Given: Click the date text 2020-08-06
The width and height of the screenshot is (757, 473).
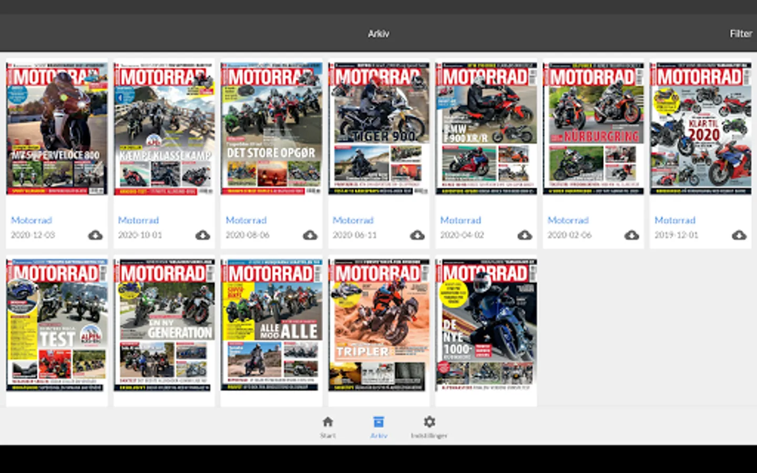Looking at the screenshot, I should (248, 235).
